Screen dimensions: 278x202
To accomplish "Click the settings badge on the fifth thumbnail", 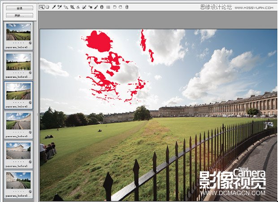I will 30,162.
